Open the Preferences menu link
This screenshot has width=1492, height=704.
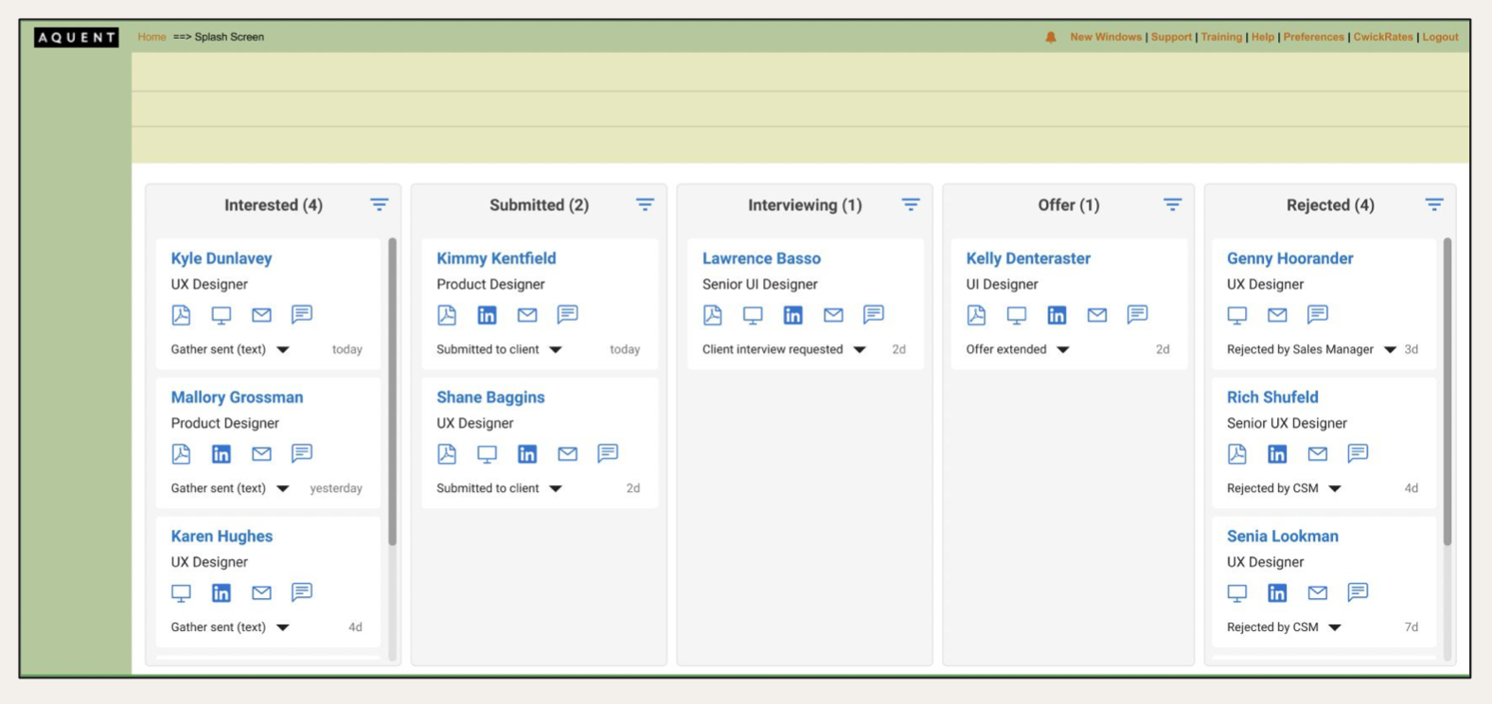click(x=1313, y=37)
